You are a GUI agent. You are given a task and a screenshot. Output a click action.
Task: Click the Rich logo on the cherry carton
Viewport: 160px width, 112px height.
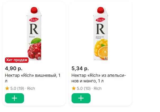(x=34, y=19)
